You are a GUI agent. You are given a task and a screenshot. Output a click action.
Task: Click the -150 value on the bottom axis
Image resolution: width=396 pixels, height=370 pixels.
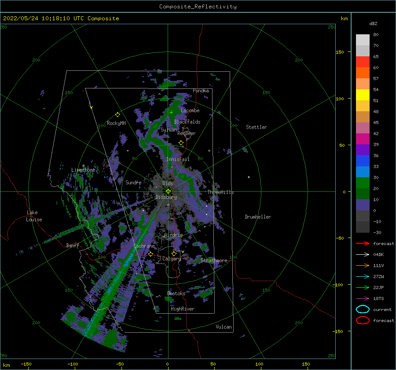click(26, 364)
